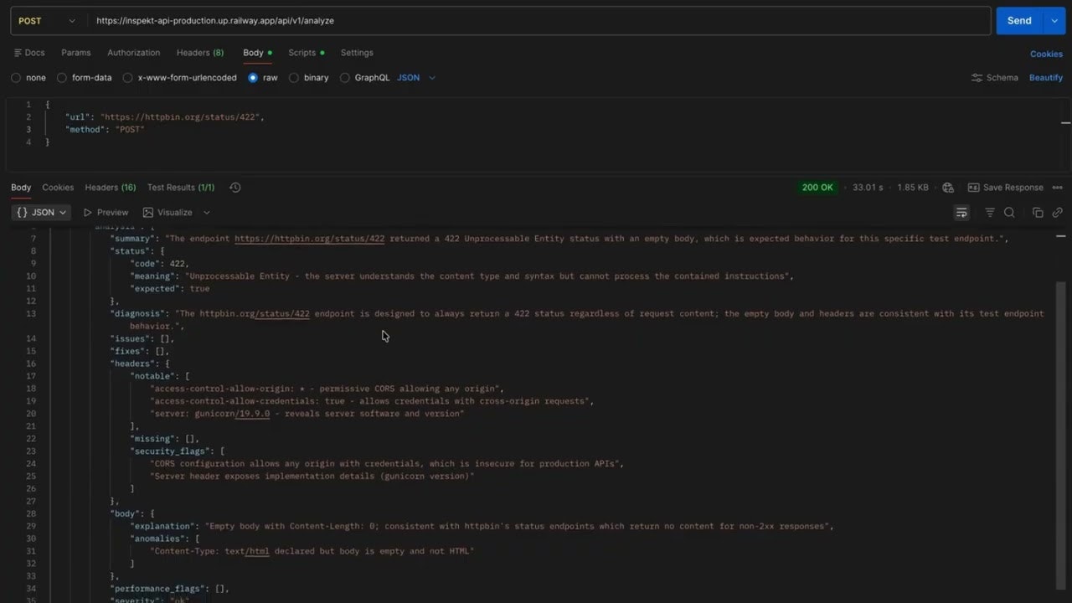Click the Send button
Screen dimensions: 1072x603
click(1019, 21)
